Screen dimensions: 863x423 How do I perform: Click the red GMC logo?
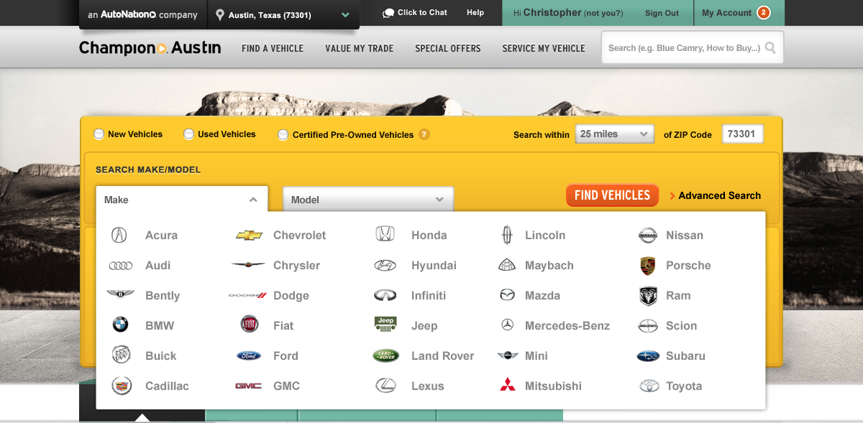(249, 386)
